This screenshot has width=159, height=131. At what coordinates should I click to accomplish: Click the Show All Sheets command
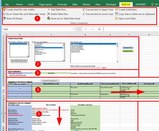coord(13,18)
